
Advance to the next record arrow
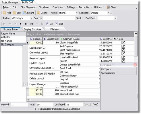pos(21,24)
